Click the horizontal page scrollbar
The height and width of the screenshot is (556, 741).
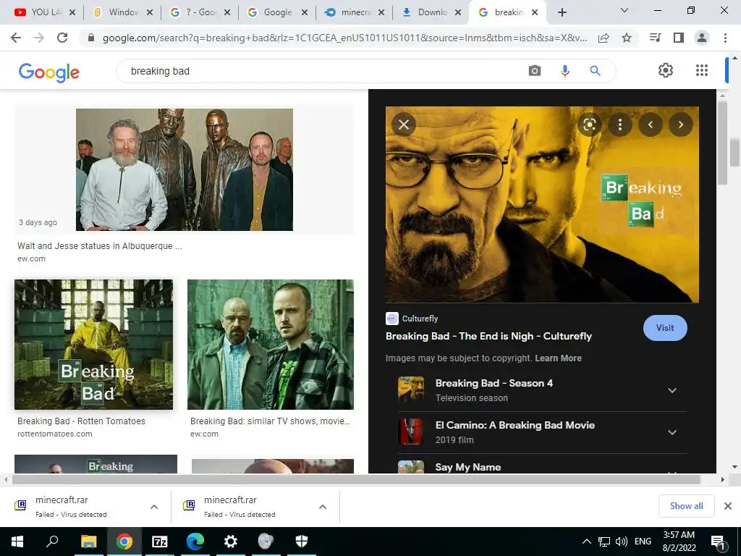(x=356, y=479)
